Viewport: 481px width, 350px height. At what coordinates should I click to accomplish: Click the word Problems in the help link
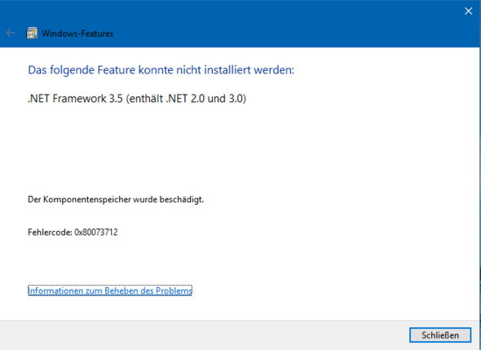(174, 290)
